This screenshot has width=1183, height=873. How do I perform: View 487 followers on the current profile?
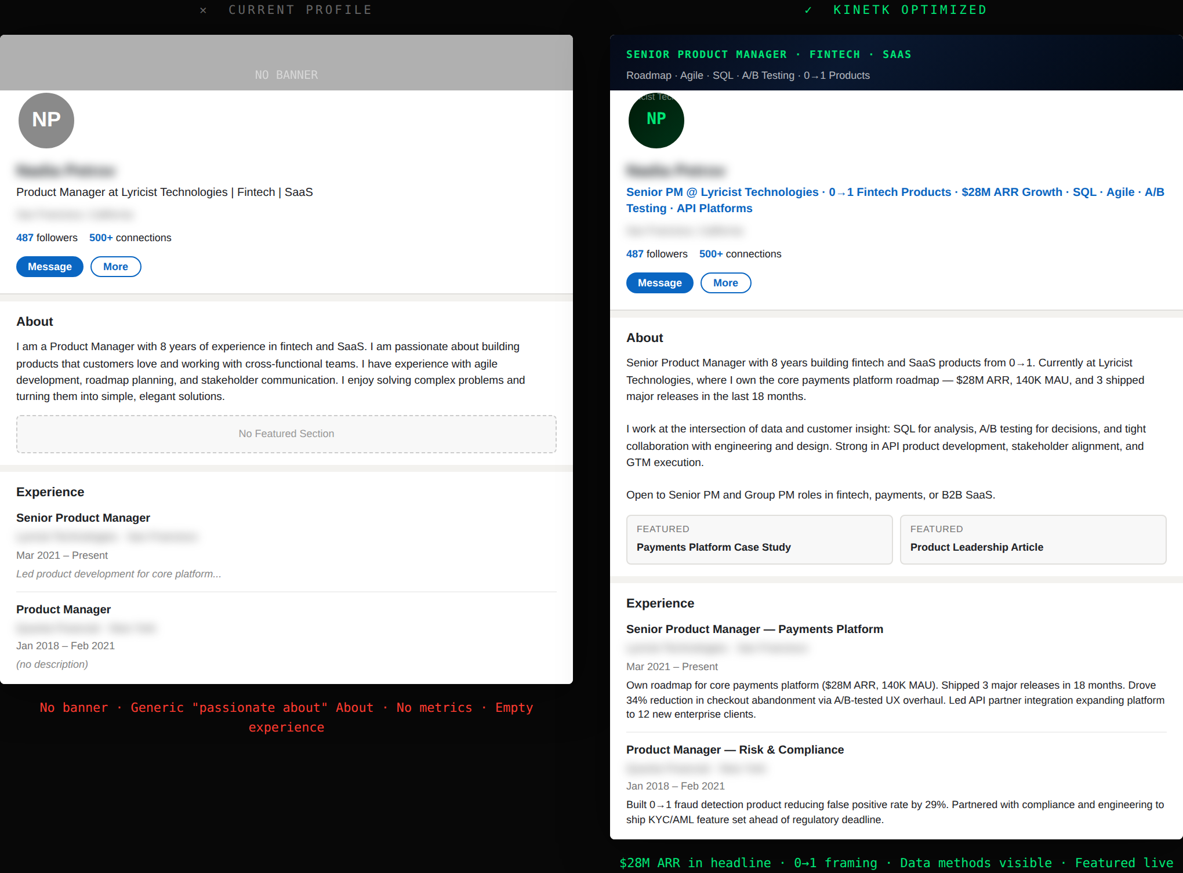pos(46,237)
